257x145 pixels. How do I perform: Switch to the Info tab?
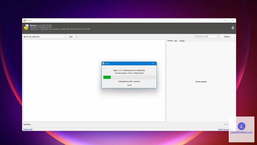pos(175,41)
